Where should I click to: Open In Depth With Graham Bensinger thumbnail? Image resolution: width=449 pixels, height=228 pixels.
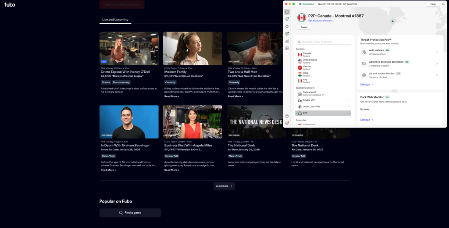point(129,122)
